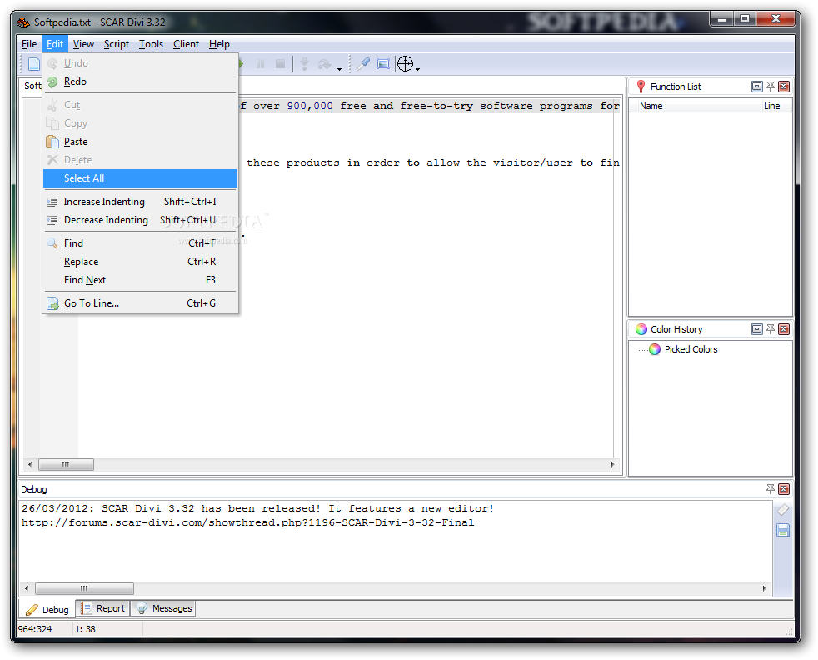The image size is (818, 660).
Task: Click editor horizontal scrollbar thumb
Action: tap(67, 464)
